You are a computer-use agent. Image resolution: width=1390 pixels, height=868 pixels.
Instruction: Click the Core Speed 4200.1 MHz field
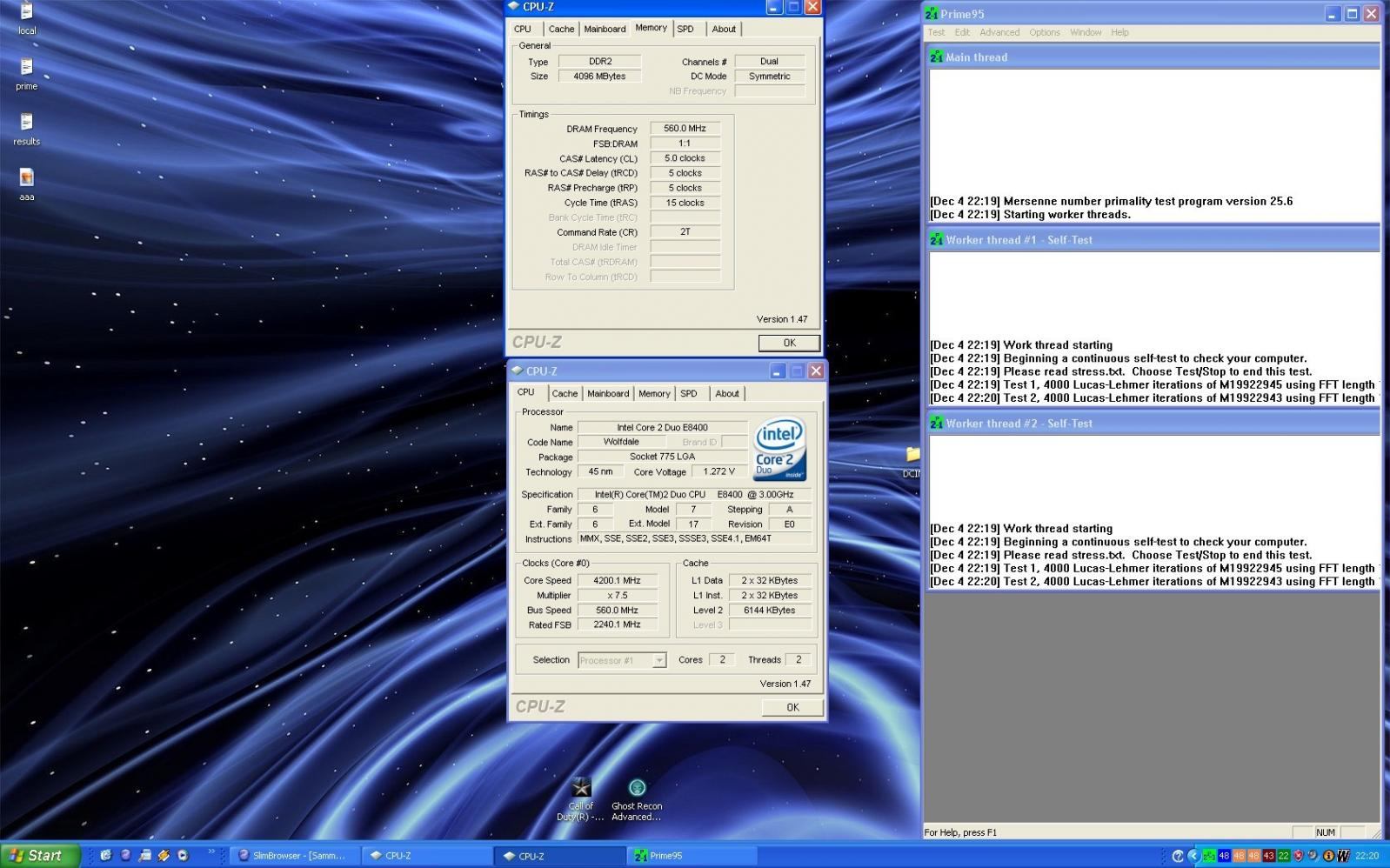618,581
